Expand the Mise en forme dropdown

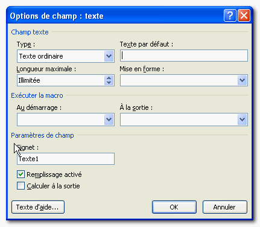242,80
